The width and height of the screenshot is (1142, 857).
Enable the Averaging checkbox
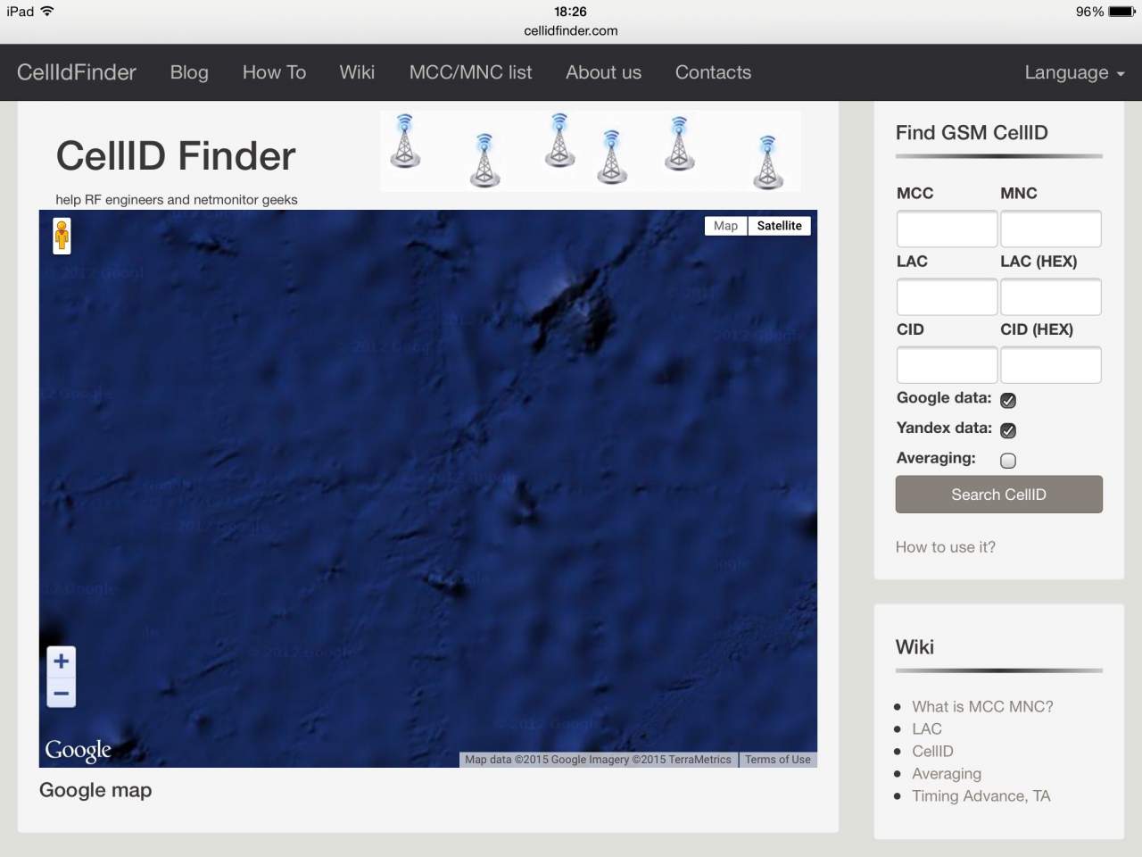[x=1008, y=461]
